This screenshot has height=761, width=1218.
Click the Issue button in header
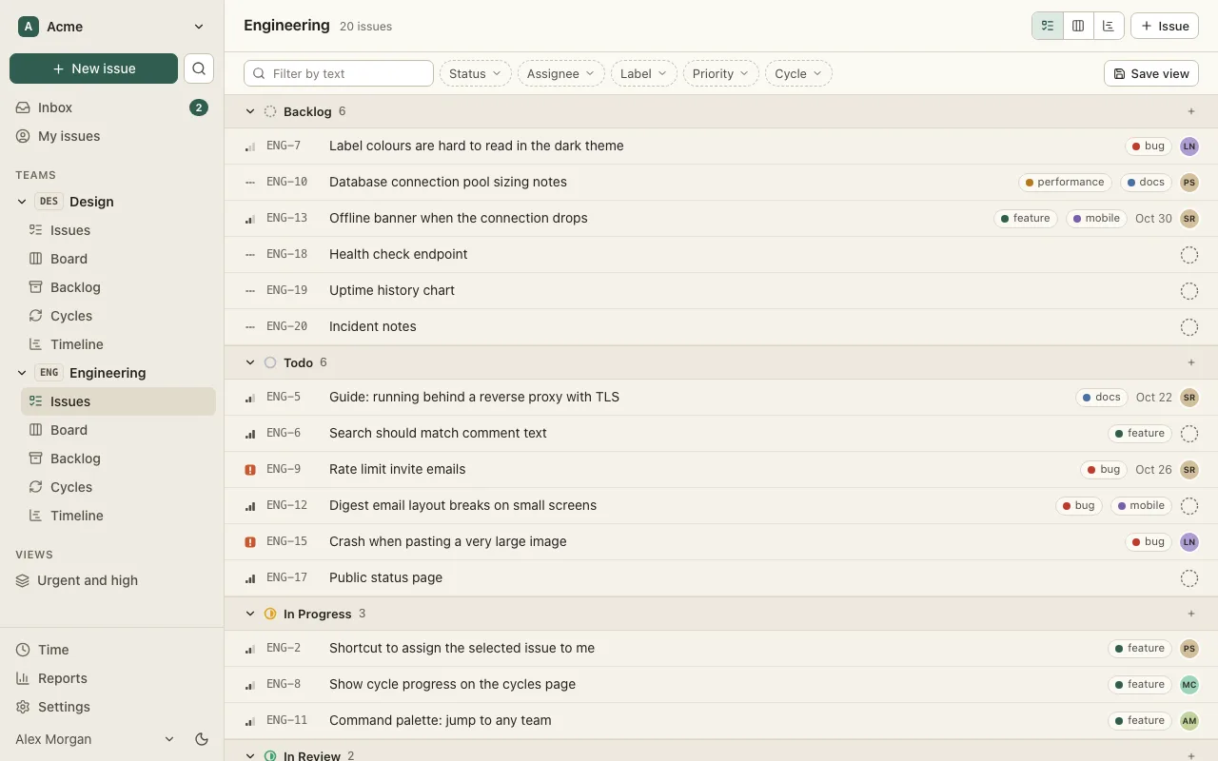pos(1165,26)
